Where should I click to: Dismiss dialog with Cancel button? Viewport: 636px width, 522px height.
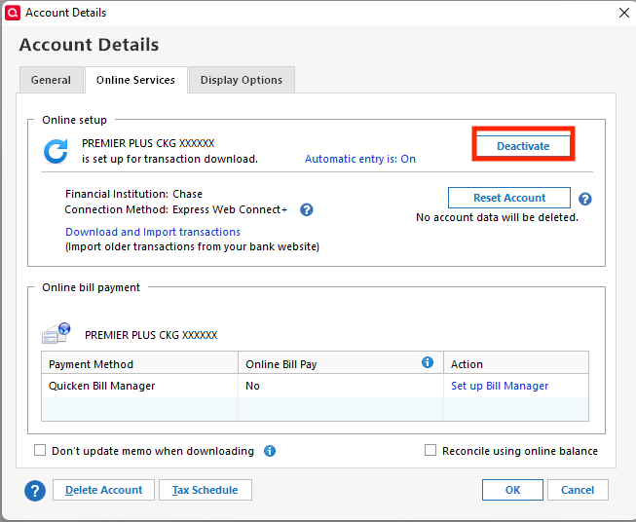[x=578, y=490]
